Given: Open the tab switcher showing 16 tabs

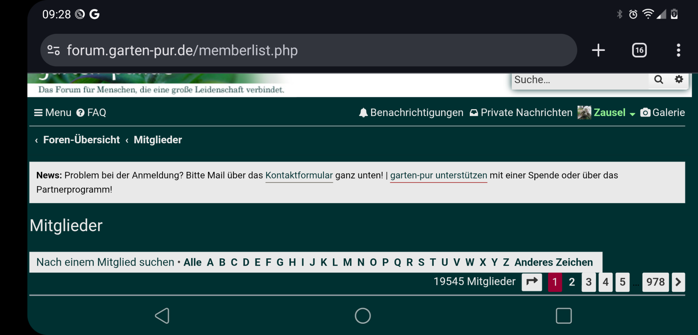Looking at the screenshot, I should click(x=639, y=50).
